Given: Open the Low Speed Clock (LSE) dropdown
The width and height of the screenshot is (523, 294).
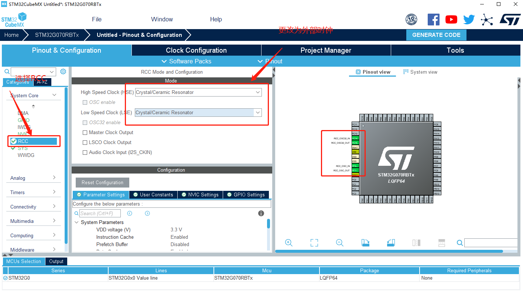Looking at the screenshot, I should tap(198, 112).
